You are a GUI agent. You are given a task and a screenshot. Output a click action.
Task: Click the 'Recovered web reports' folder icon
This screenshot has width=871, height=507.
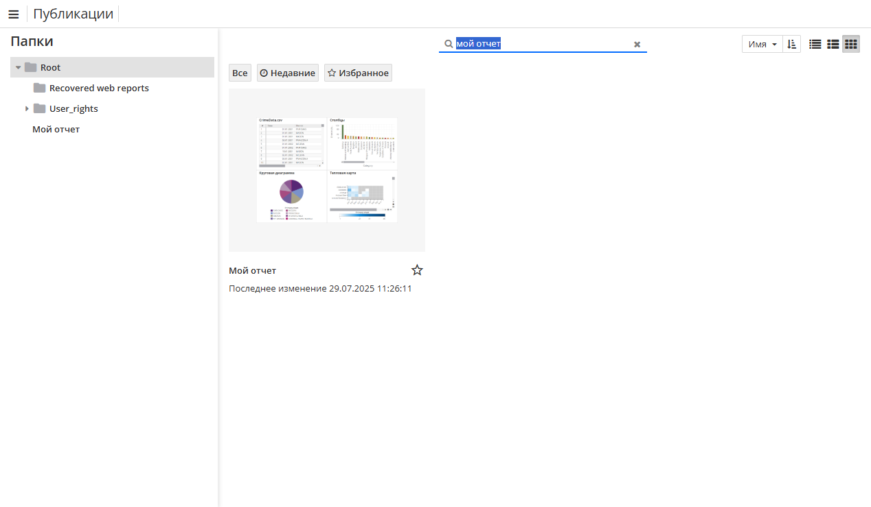click(x=39, y=88)
